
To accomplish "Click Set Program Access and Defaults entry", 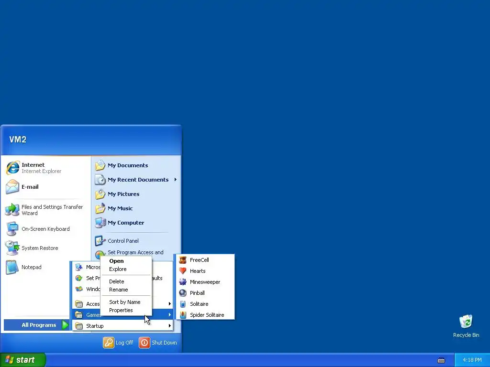I will tap(135, 252).
